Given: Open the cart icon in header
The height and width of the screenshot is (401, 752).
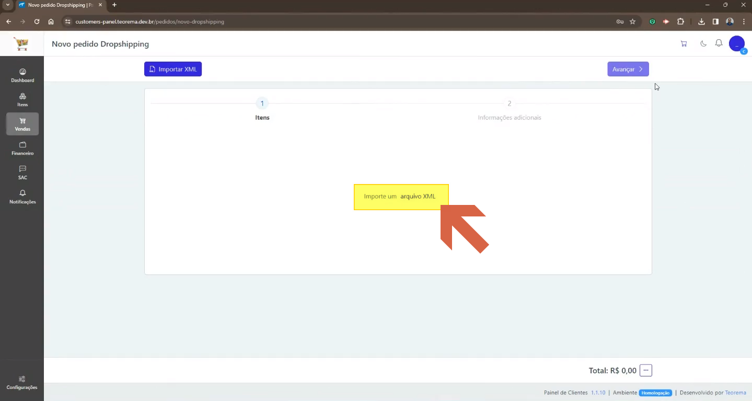Looking at the screenshot, I should click(684, 44).
